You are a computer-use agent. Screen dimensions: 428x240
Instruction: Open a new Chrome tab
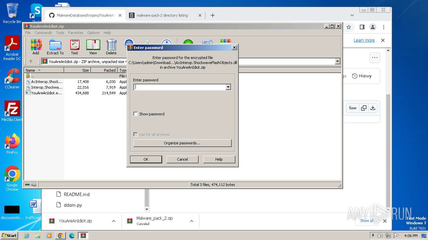click(x=212, y=15)
